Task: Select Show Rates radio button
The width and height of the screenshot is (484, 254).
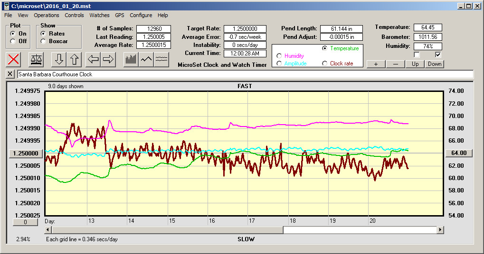Action: click(x=43, y=34)
